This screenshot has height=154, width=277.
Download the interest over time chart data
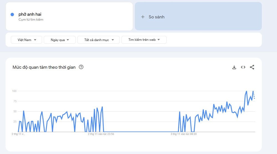pyautogui.click(x=234, y=67)
